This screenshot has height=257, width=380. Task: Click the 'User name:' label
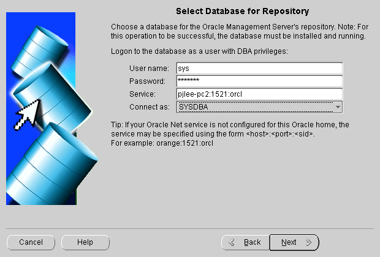click(148, 68)
